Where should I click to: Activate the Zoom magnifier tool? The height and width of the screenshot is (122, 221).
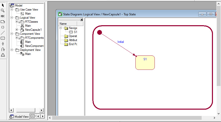click(x=3, y=11)
